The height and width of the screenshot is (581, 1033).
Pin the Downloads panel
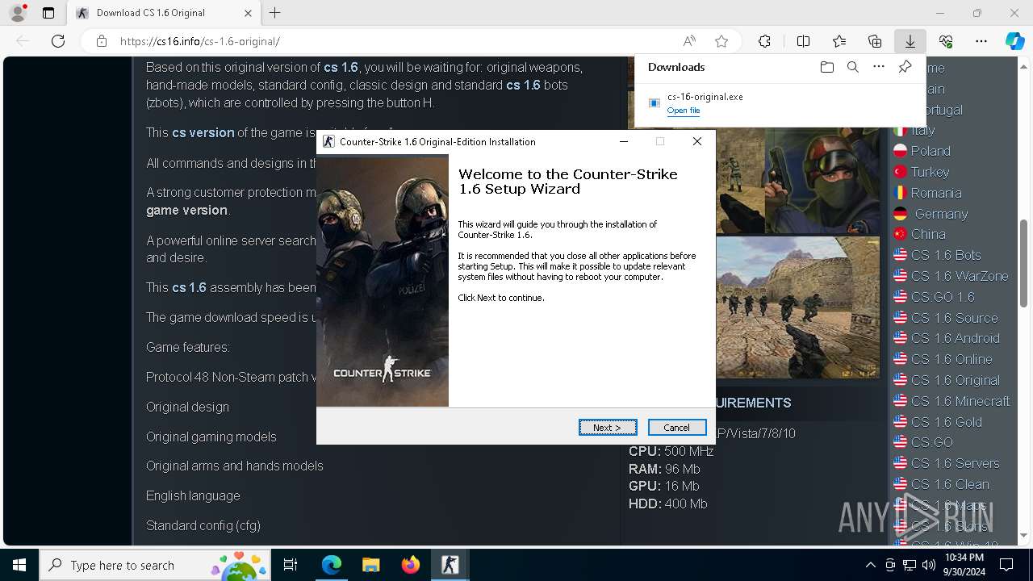[905, 67]
